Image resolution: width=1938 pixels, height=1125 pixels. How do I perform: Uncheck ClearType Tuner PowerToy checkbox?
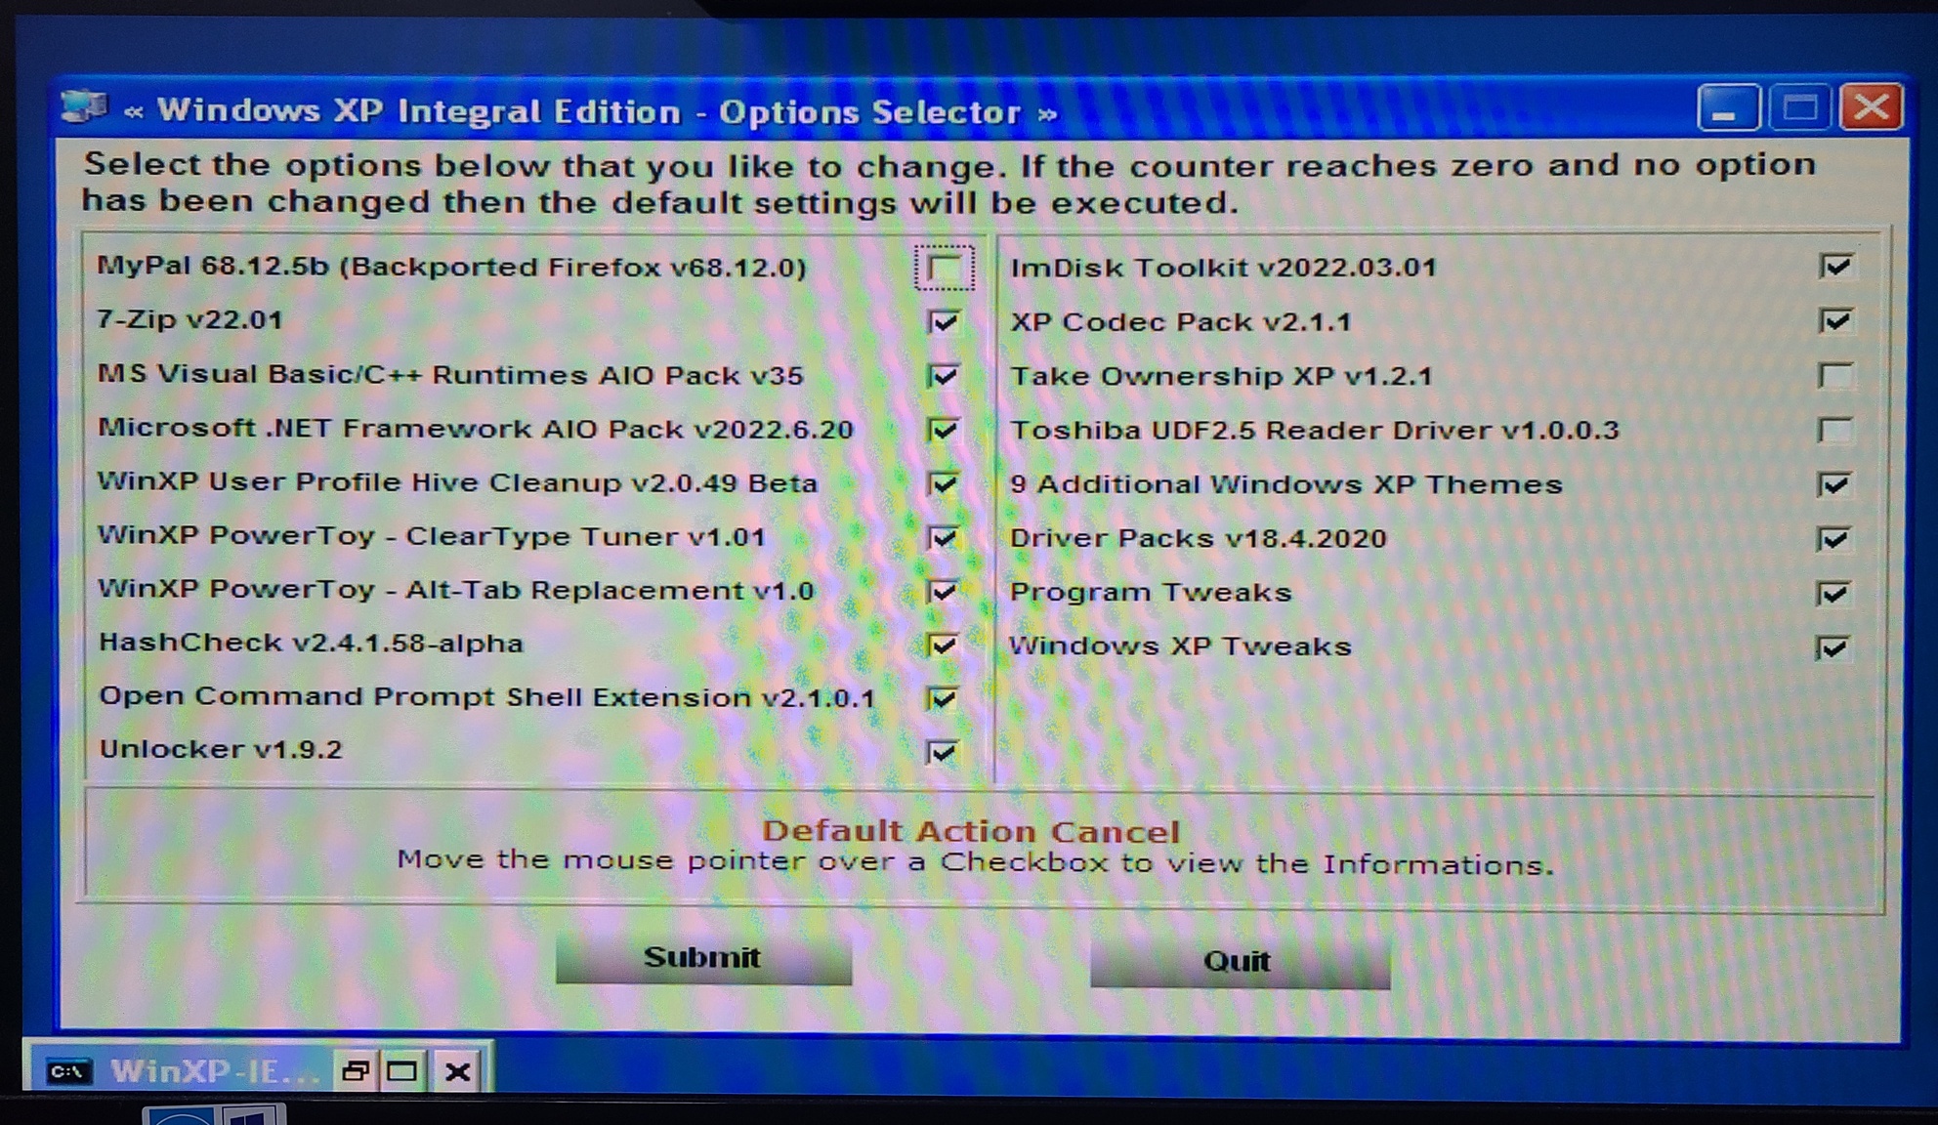(944, 537)
